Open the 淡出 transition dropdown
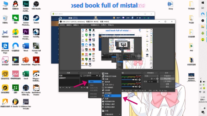The width and height of the screenshot is (207, 116). click(151, 76)
